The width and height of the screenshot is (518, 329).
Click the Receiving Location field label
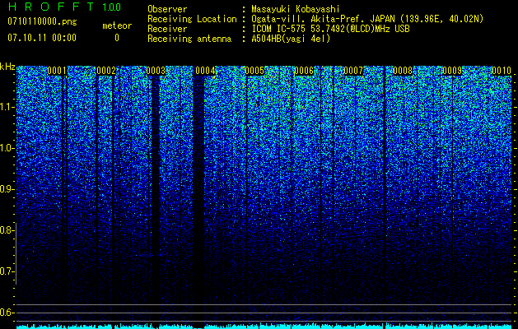tap(192, 19)
